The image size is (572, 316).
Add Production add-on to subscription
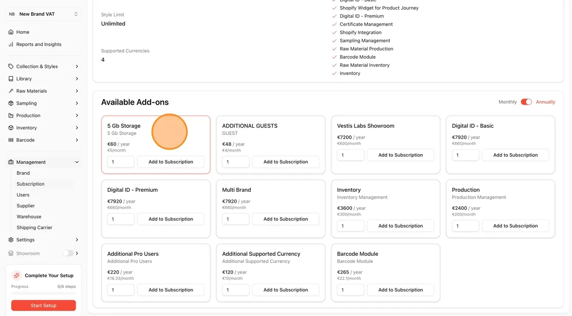(x=515, y=226)
